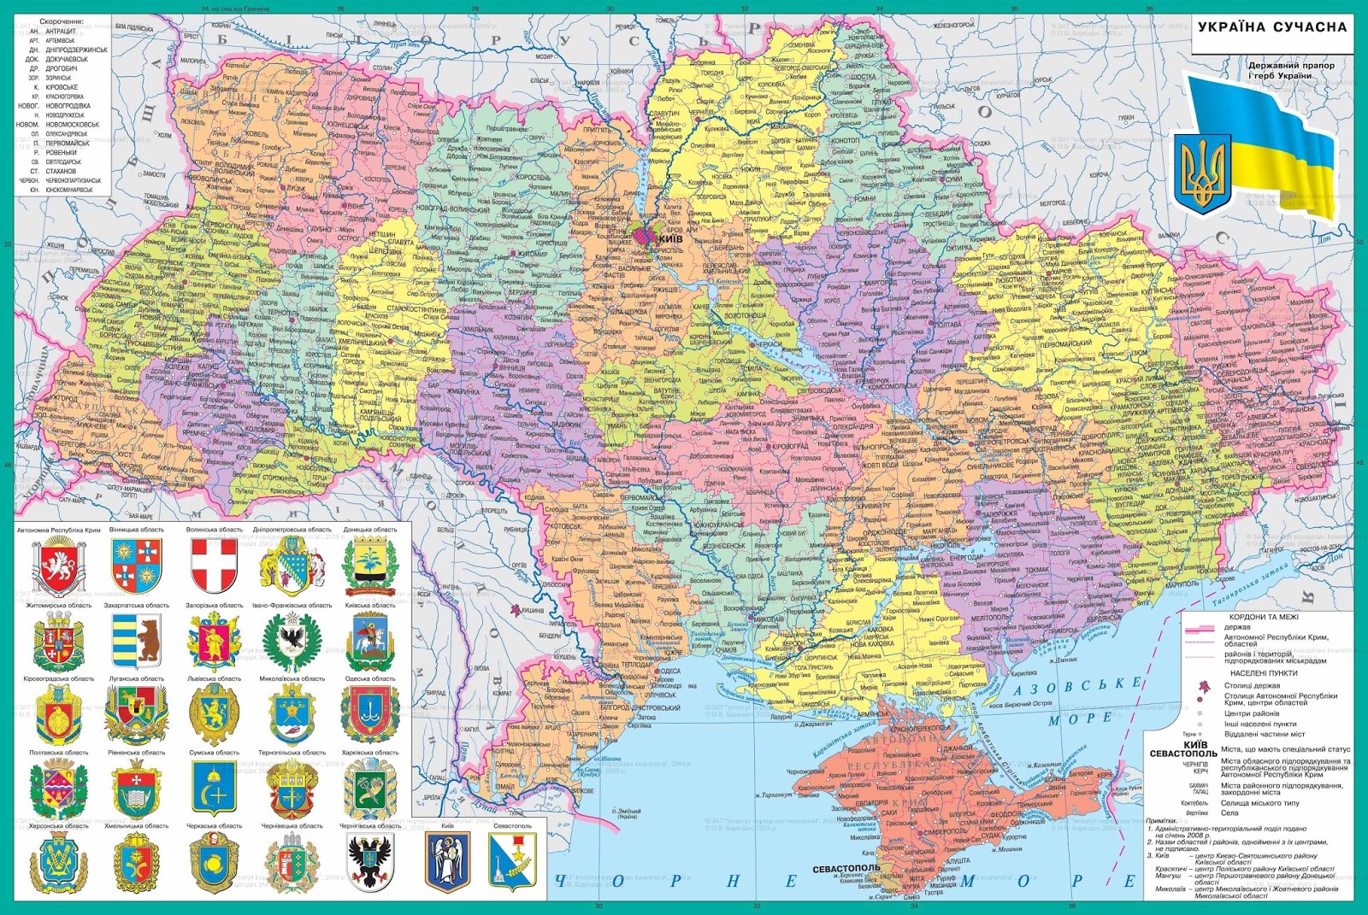Select the Хмельницька область coat of arms

click(136, 863)
